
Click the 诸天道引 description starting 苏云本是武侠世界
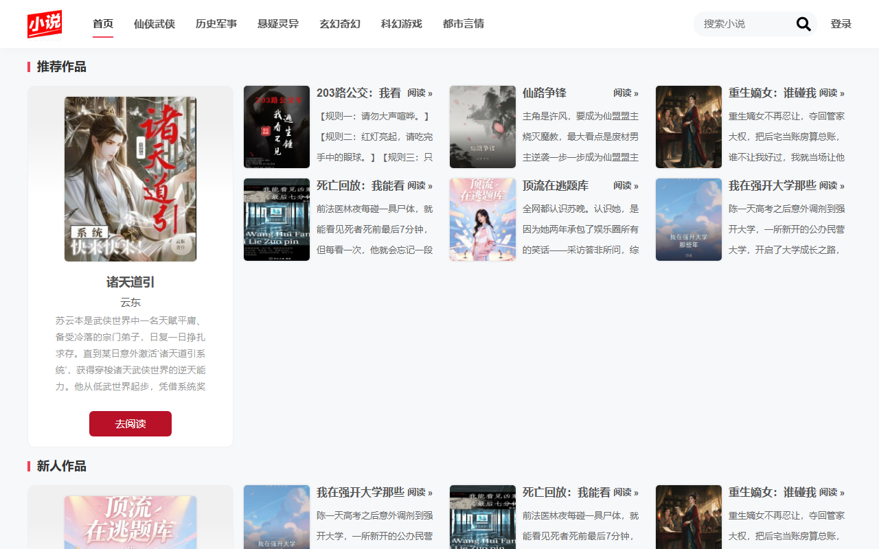click(x=130, y=353)
